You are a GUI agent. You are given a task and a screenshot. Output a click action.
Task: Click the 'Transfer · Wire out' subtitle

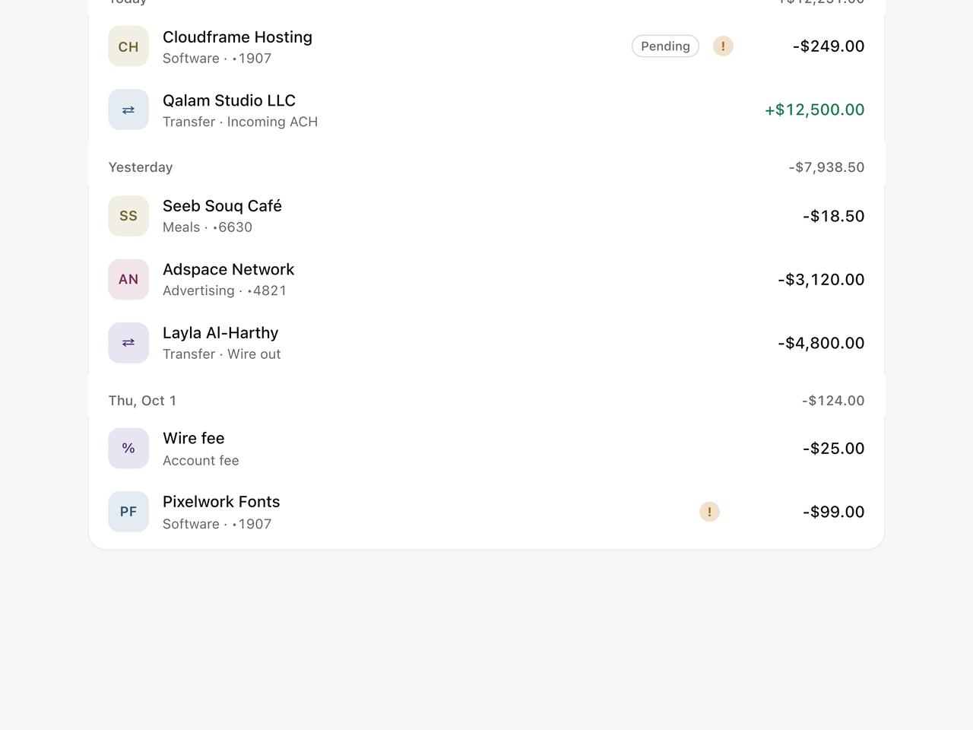pos(222,354)
